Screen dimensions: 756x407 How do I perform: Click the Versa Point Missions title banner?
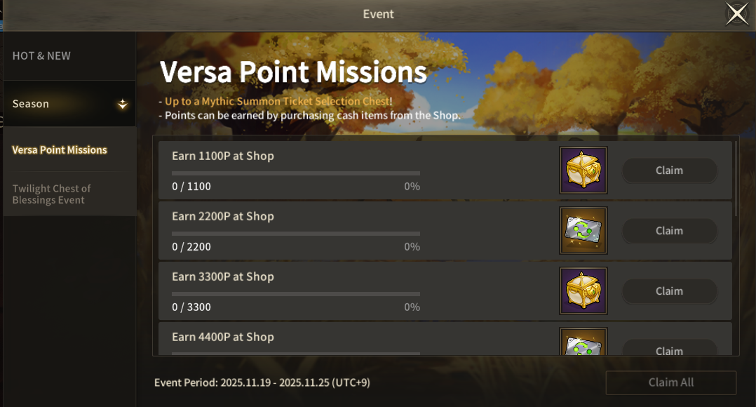[293, 72]
